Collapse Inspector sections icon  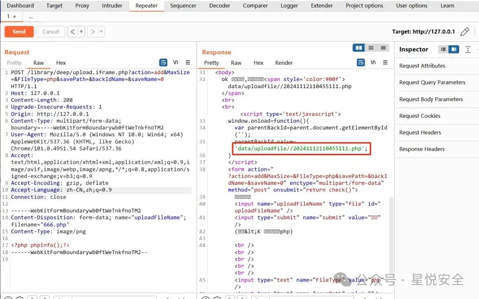pos(468,49)
